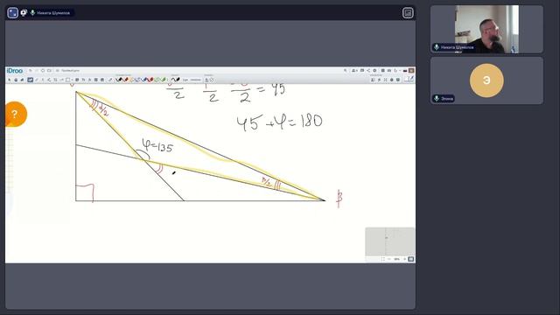Choose the green pen preset
Image resolution: width=560 pixels, height=315 pixels.
point(164,80)
